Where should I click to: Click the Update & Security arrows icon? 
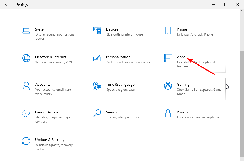click(x=26, y=141)
